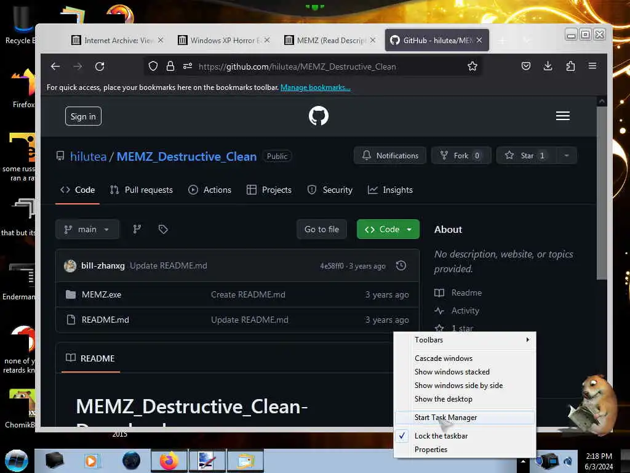Open the green Code dropdown button
The height and width of the screenshot is (473, 630).
click(x=388, y=229)
